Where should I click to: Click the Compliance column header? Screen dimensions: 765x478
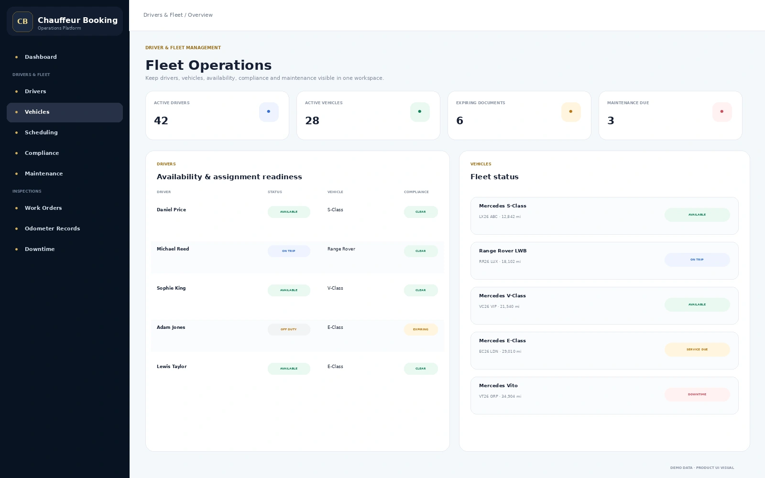(416, 192)
